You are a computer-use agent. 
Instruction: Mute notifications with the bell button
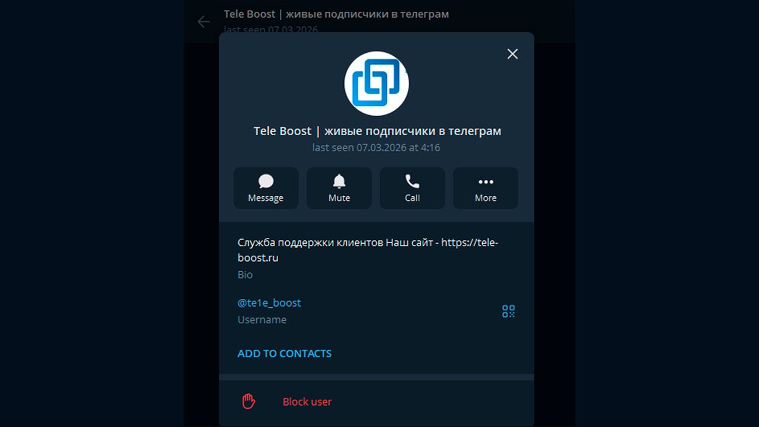coord(339,188)
